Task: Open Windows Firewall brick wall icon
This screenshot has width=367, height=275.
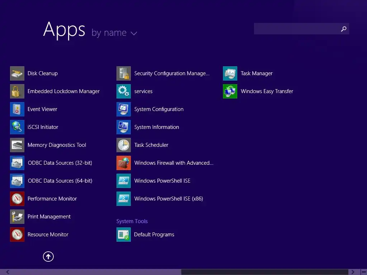Action: click(x=124, y=163)
